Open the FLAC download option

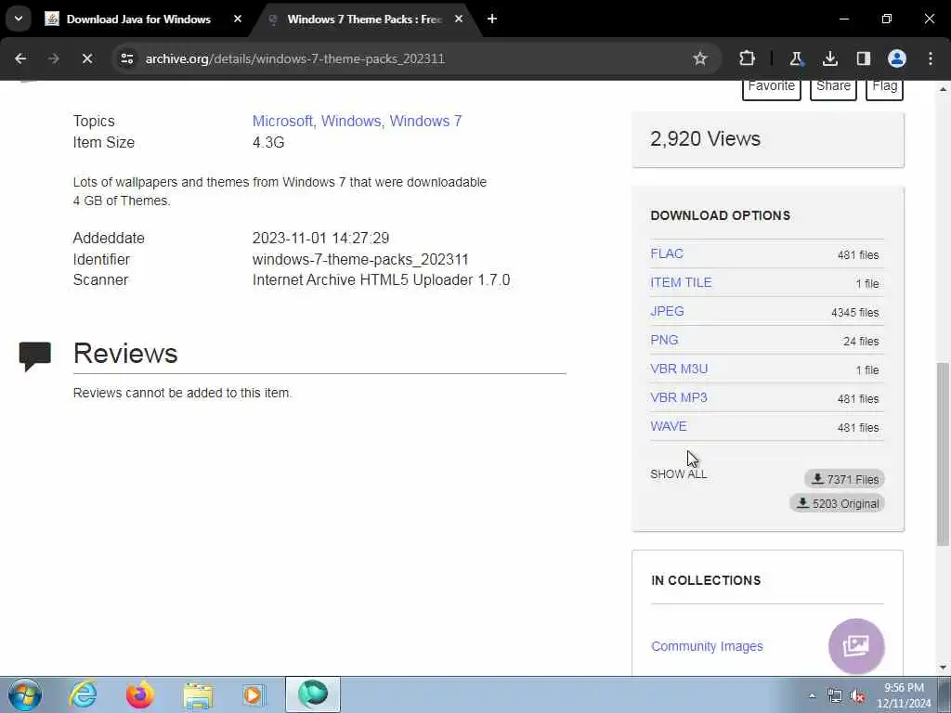[x=667, y=254]
